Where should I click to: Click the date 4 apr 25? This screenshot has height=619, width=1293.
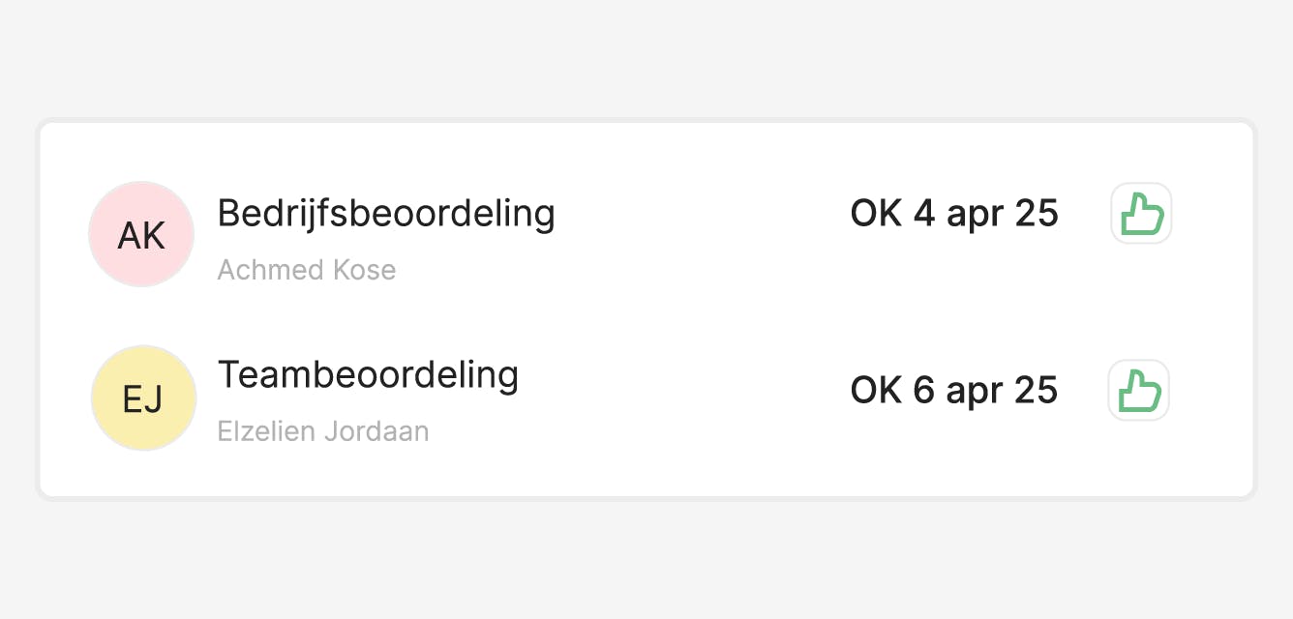[986, 214]
